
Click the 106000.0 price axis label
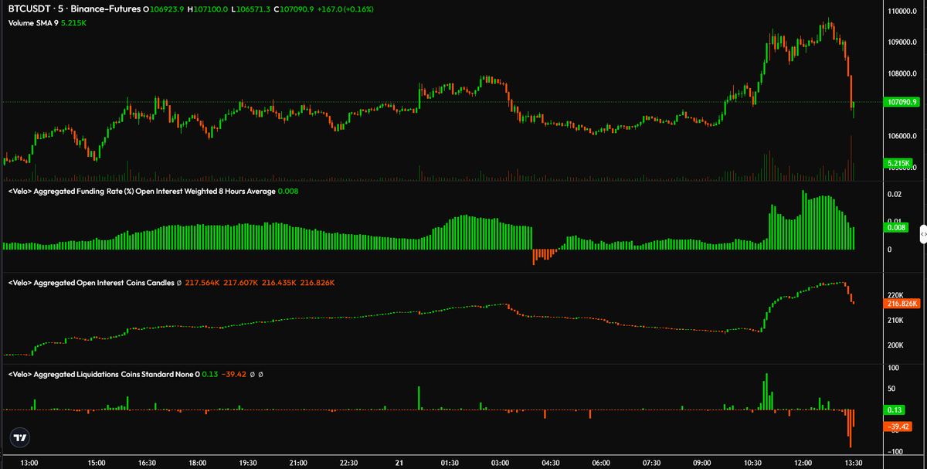tap(902, 136)
